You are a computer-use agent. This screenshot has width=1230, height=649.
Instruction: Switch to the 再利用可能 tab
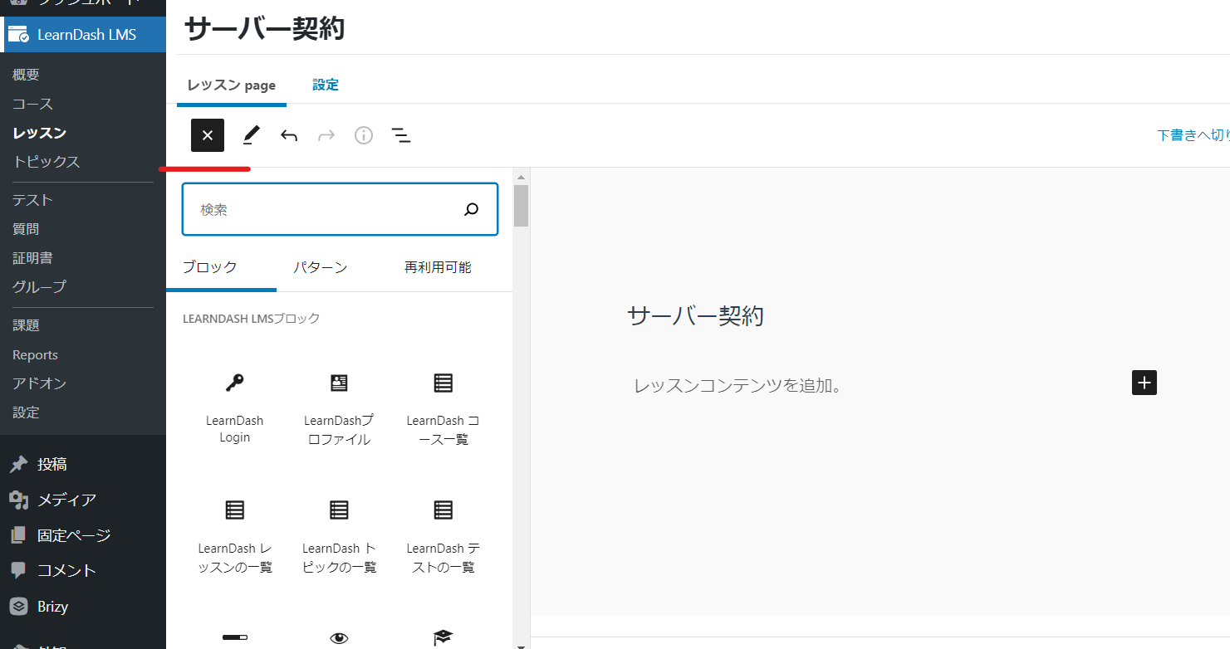point(437,267)
